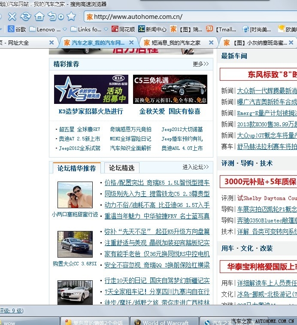297x325 pixels.
Task: Open the 【图】瑞... bookmark
Action: [x=186, y=29]
